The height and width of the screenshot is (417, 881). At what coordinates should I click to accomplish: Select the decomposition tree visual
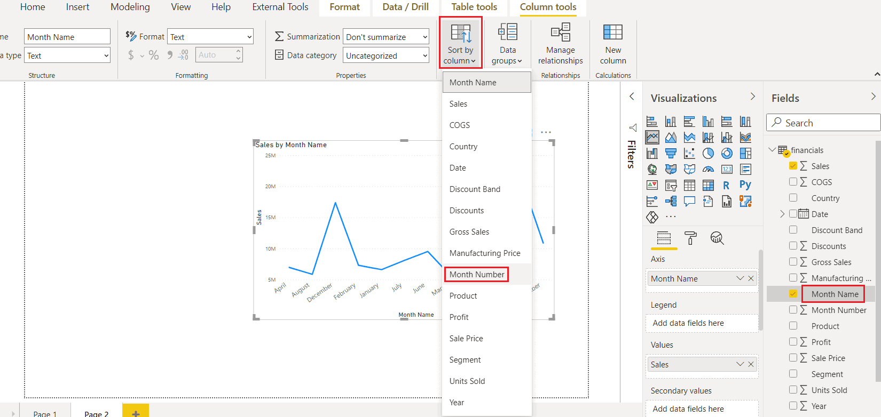[x=671, y=202]
